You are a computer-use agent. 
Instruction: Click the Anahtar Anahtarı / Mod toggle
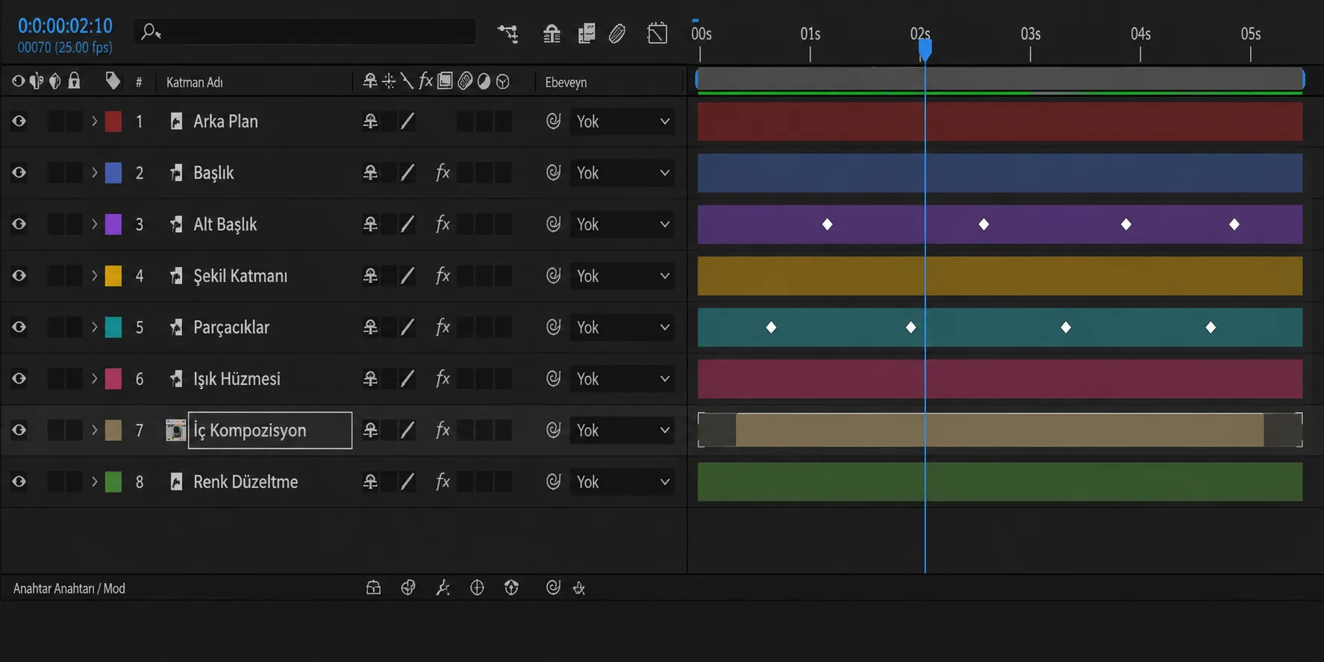click(x=69, y=588)
